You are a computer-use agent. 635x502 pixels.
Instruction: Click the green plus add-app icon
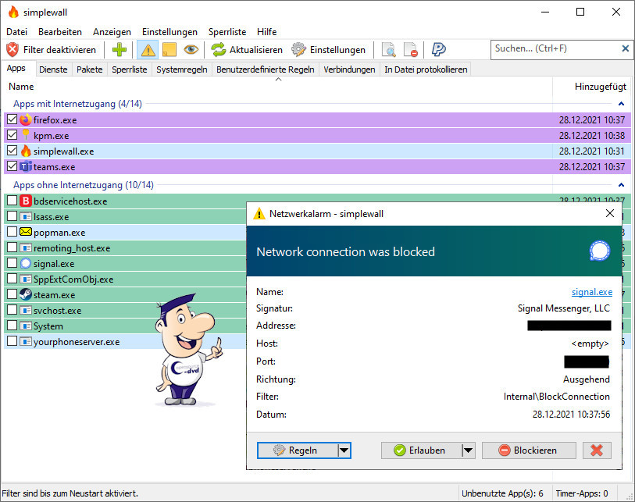[120, 49]
